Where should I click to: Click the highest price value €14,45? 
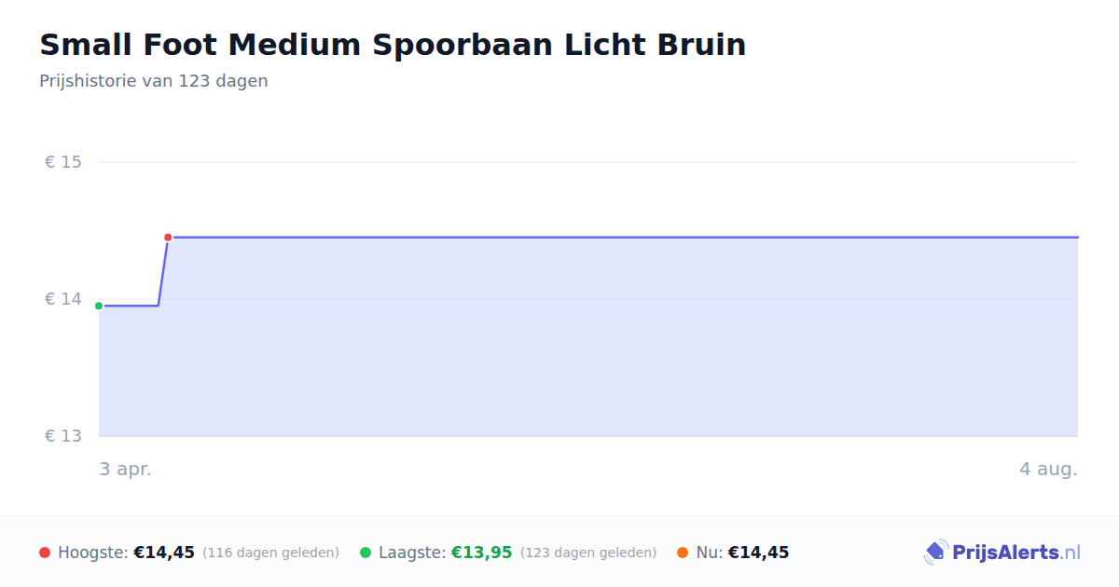(x=164, y=553)
